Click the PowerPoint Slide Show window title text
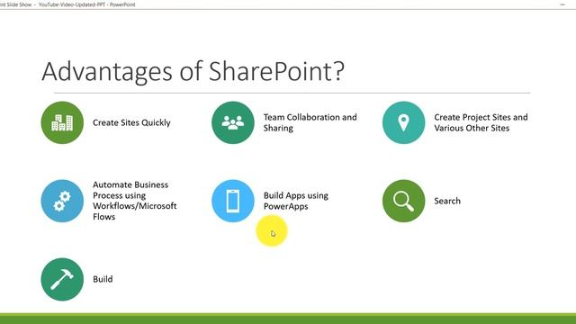576x324 pixels. coord(67,4)
